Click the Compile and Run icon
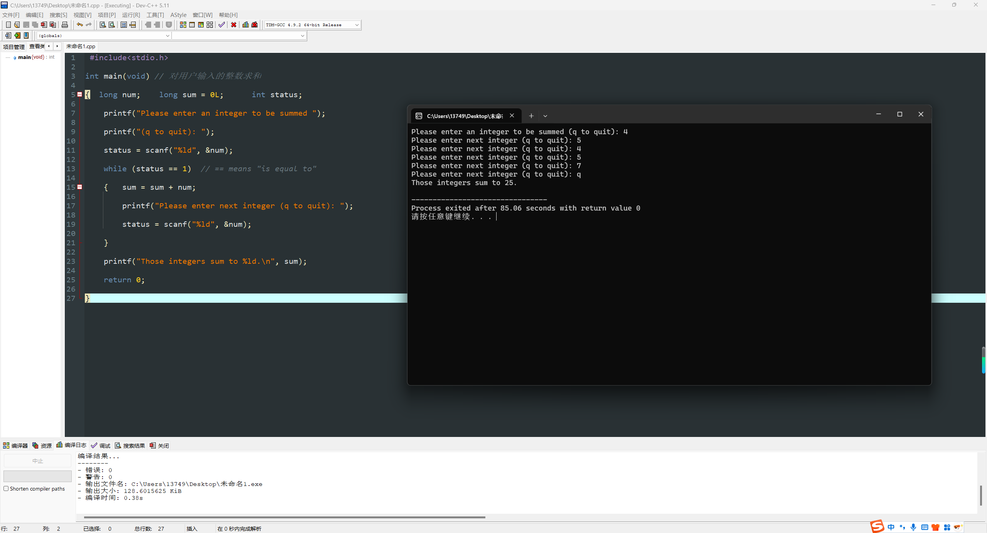 (201, 25)
